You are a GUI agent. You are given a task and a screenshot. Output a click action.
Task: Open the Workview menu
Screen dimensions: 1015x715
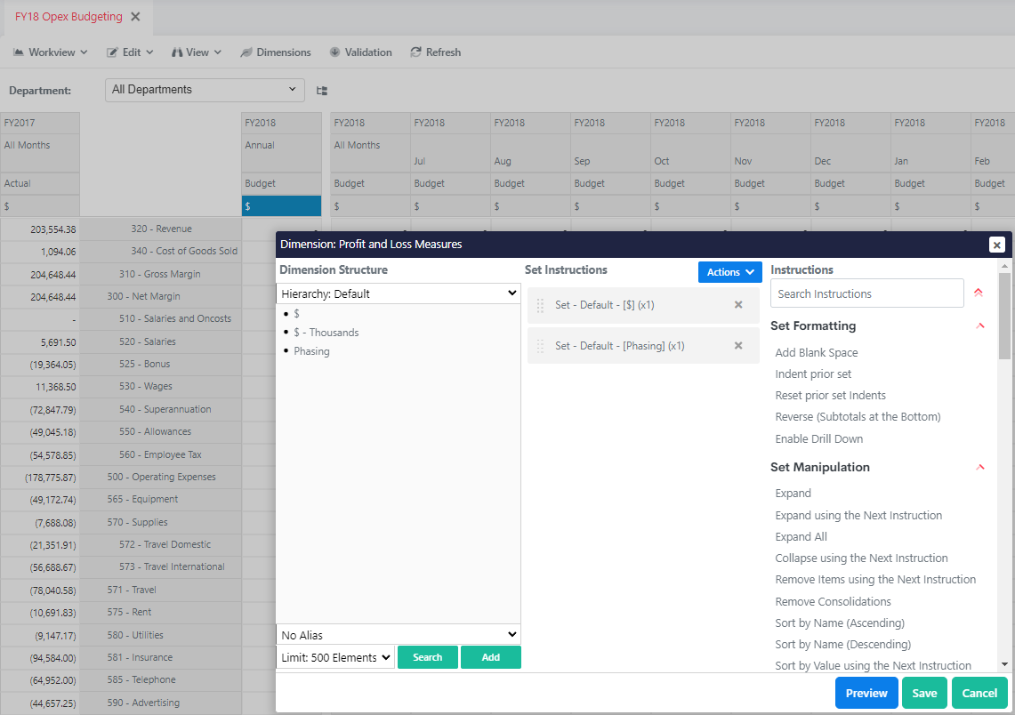tap(51, 52)
